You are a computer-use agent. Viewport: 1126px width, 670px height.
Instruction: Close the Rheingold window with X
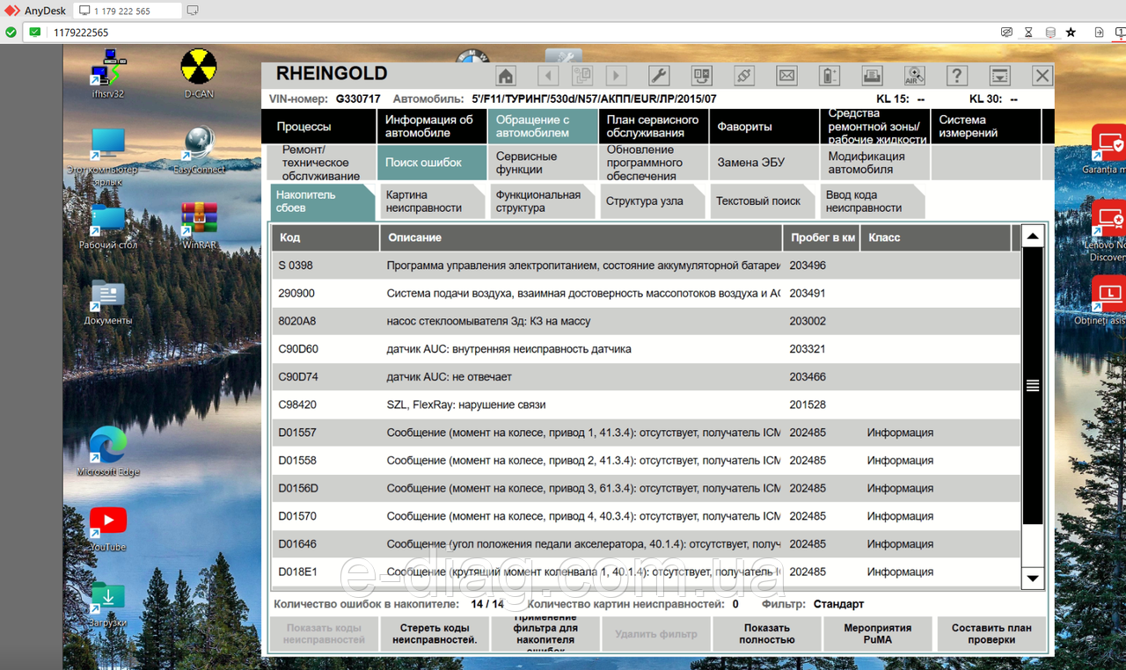[x=1042, y=76]
